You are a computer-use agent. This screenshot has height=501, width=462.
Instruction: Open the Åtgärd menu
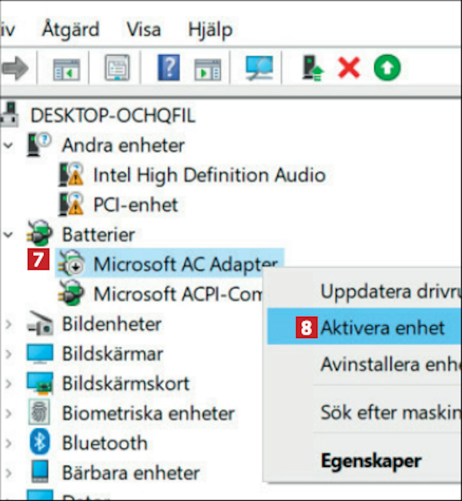(x=71, y=30)
